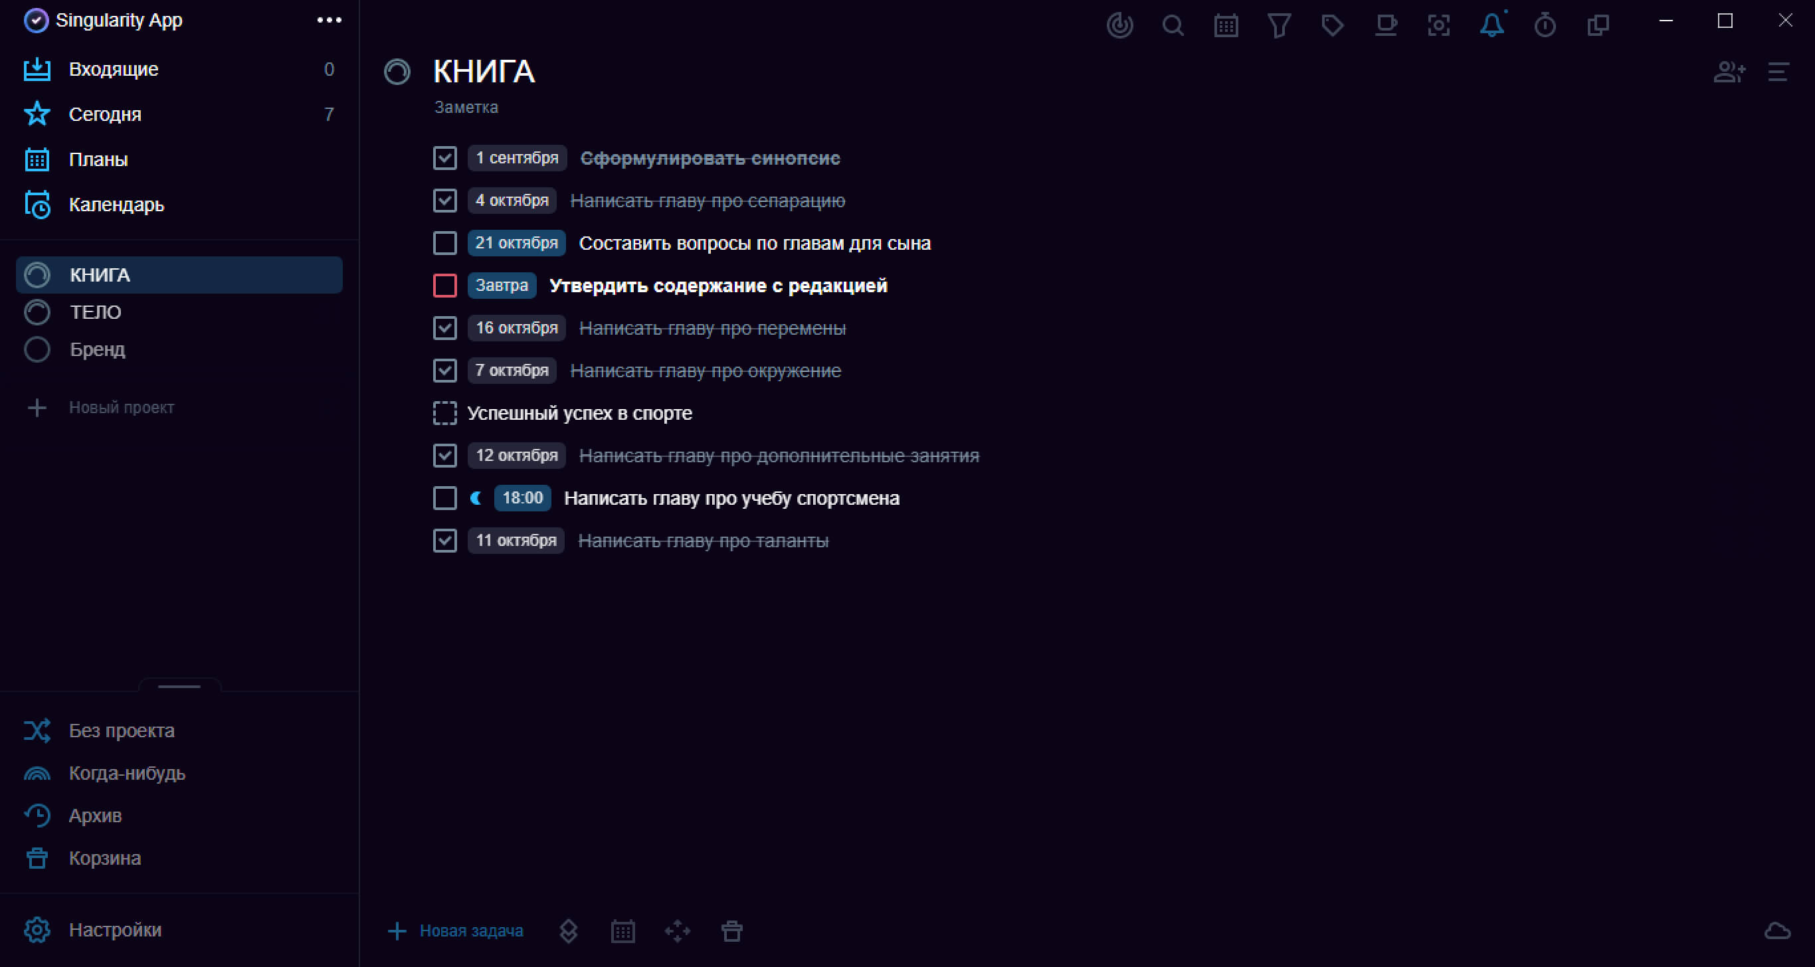Screen dimensions: 1815x967
Task: Select task text Успешный успех в спорте
Action: [x=580, y=413]
